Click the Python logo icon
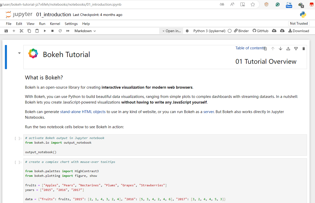The image size is (315, 203). pyautogui.click(x=303, y=15)
